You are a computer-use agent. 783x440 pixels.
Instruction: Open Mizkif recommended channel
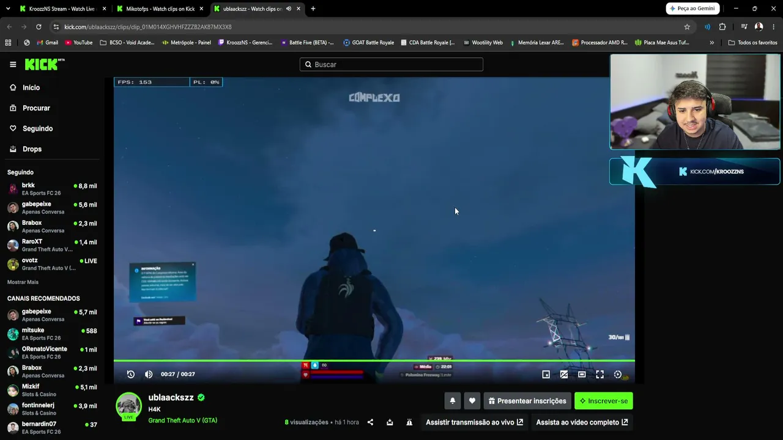pyautogui.click(x=51, y=391)
